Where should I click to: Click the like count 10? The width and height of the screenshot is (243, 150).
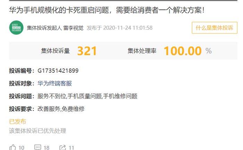[21, 148]
